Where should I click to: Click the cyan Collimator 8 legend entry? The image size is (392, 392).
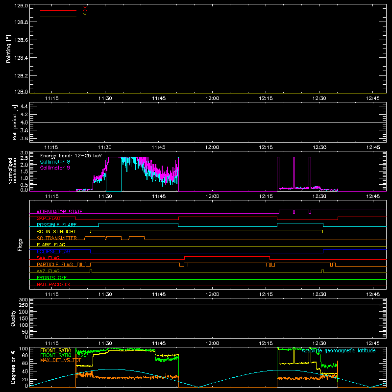pos(55,162)
